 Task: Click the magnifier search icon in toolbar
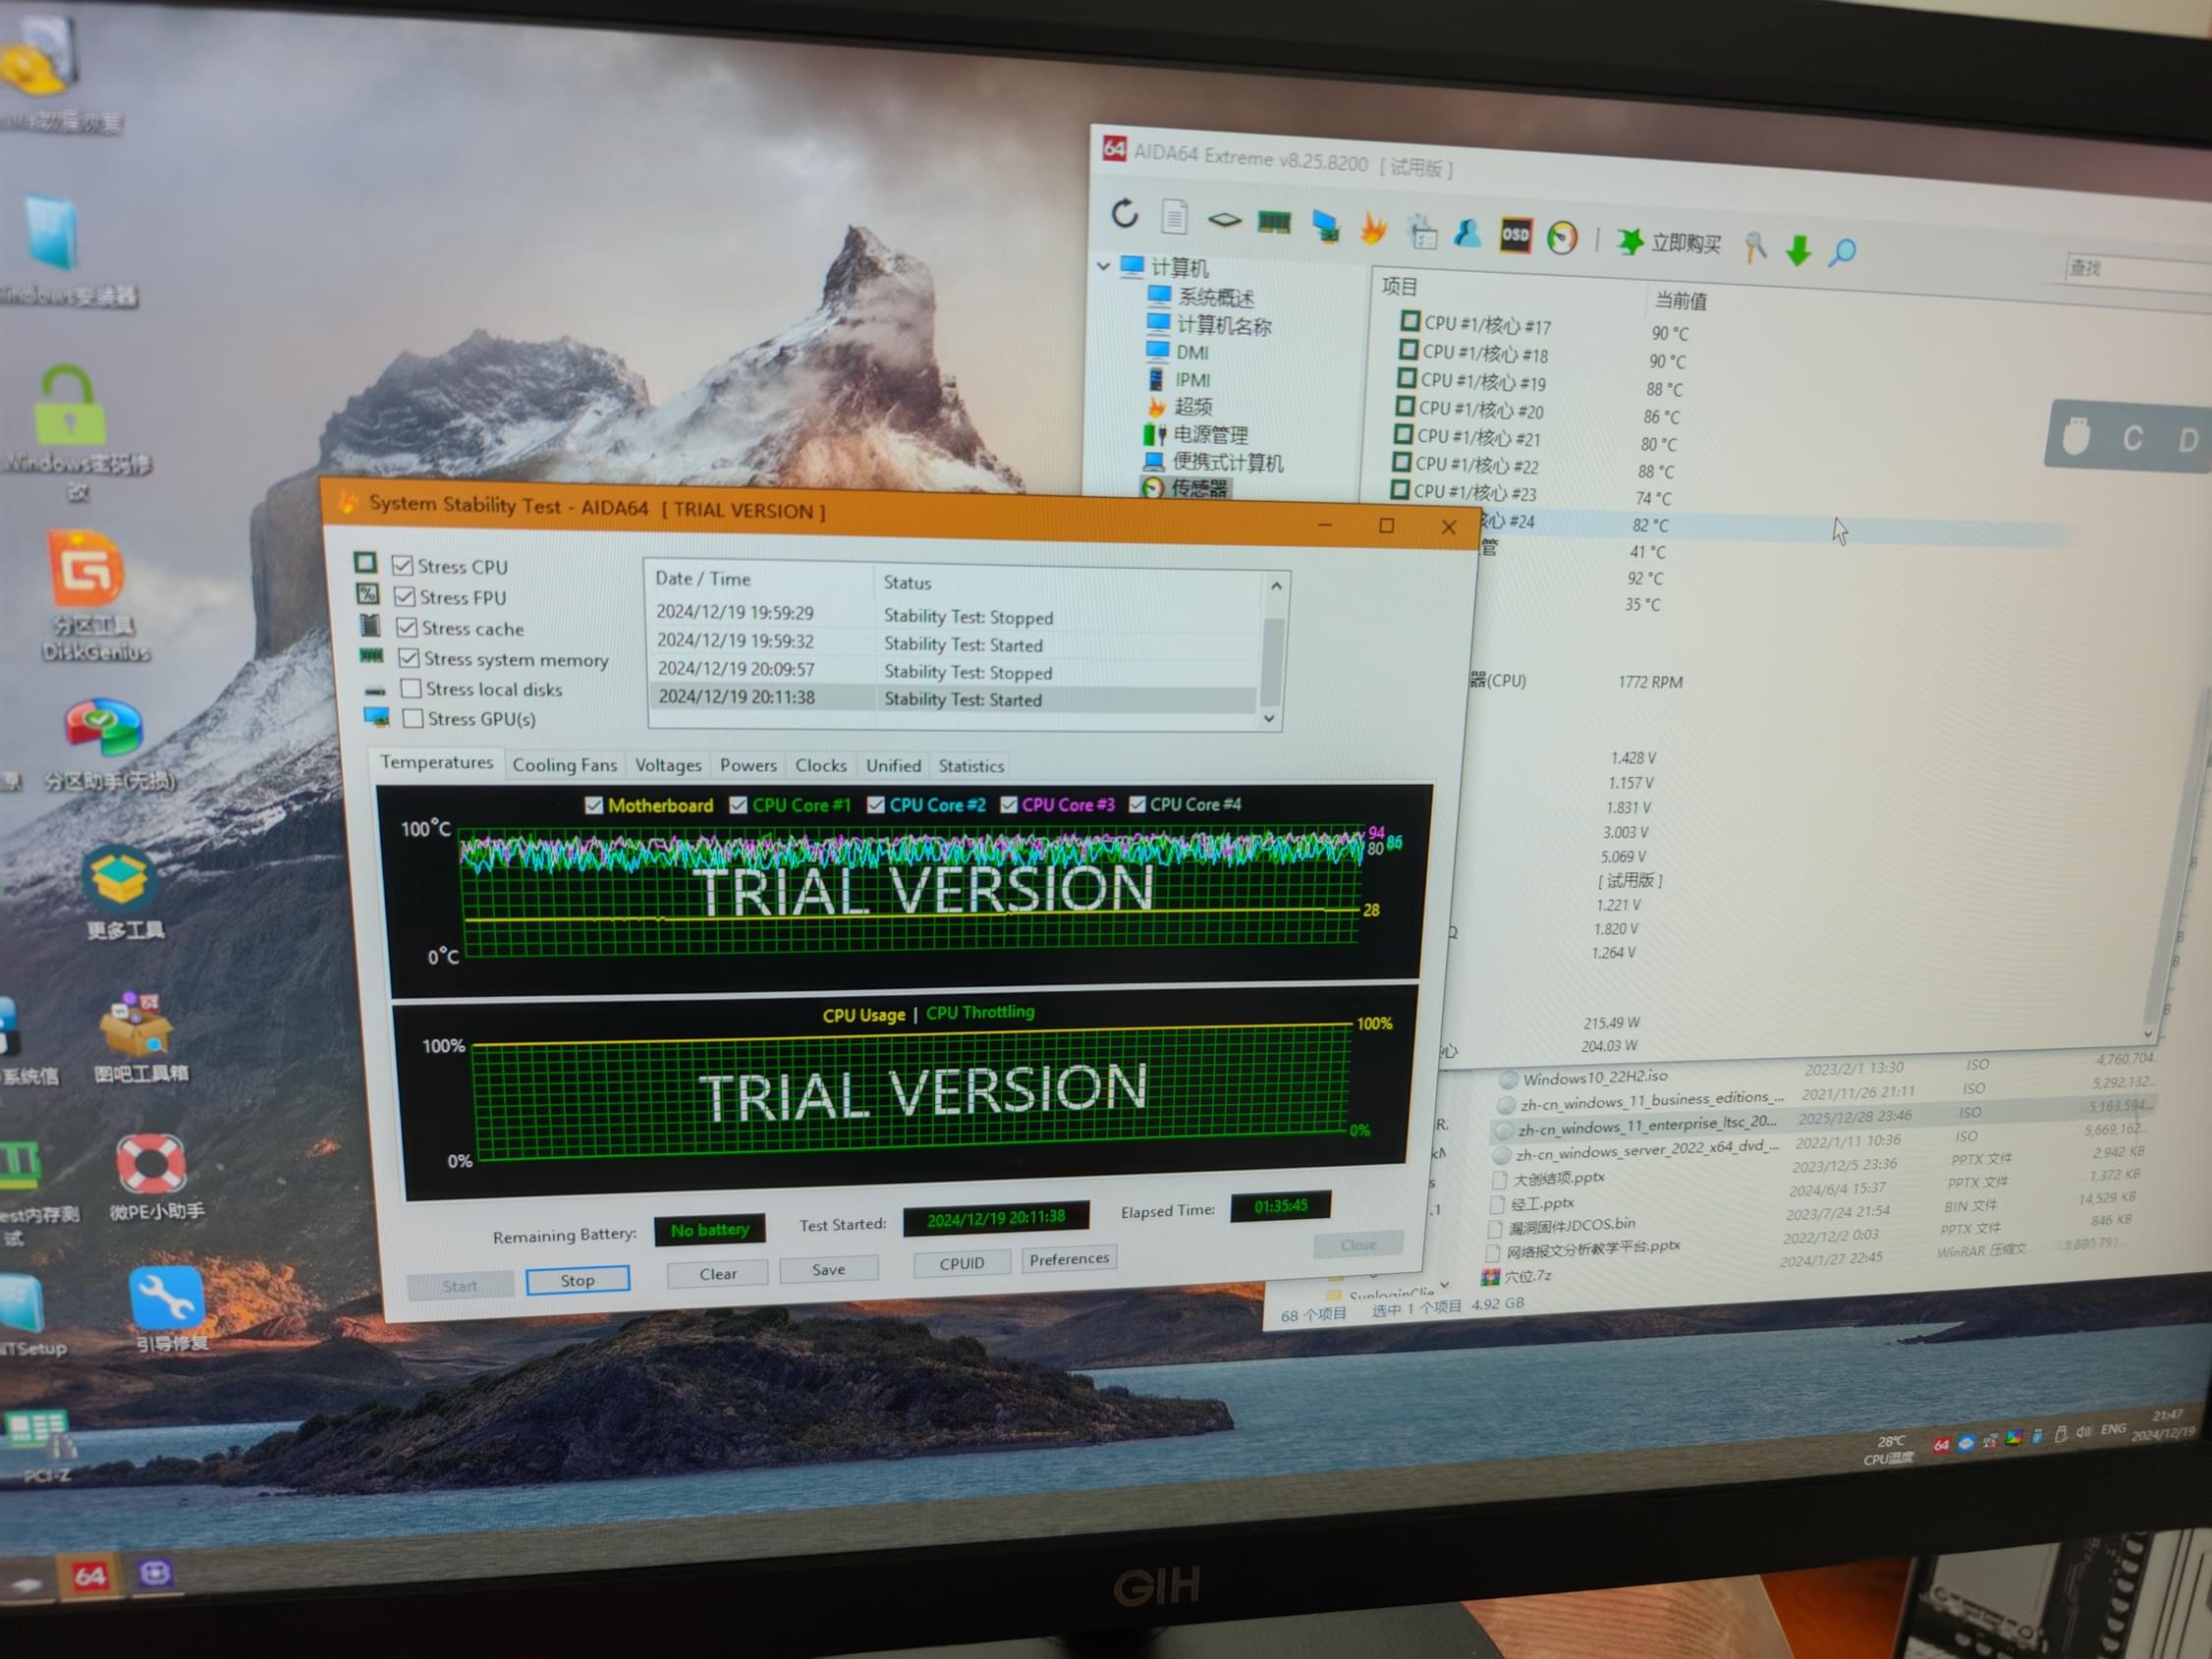(1842, 252)
